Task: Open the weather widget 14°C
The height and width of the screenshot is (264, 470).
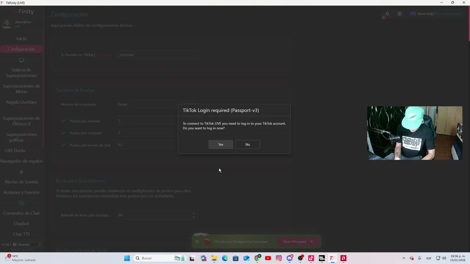Action: [20, 258]
